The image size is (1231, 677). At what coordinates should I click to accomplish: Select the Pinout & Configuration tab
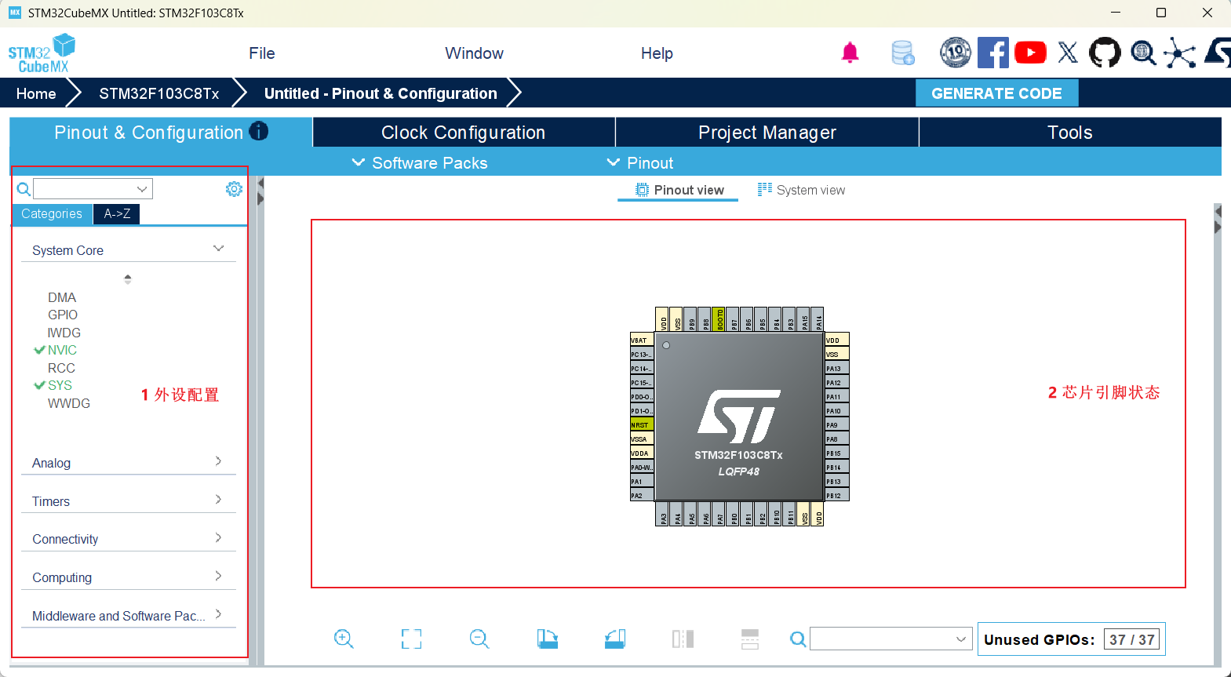pyautogui.click(x=161, y=133)
